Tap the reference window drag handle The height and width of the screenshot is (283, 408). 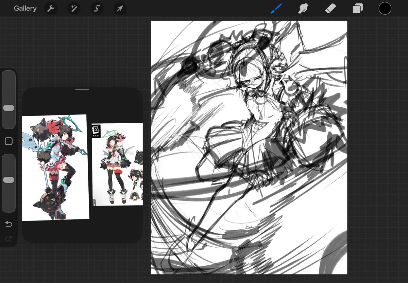(82, 89)
